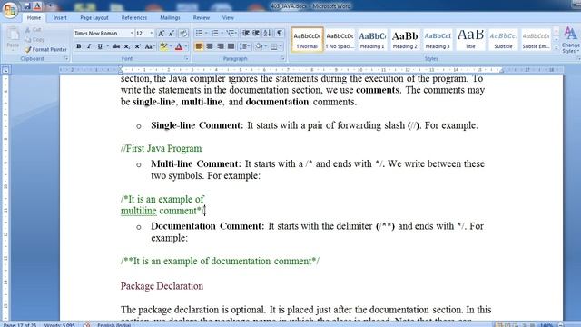Image resolution: width=581 pixels, height=327 pixels.
Task: Open the Mailings tab
Action: (x=170, y=18)
